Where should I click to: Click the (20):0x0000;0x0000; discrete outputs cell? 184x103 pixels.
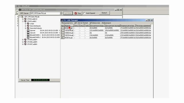(112, 31)
